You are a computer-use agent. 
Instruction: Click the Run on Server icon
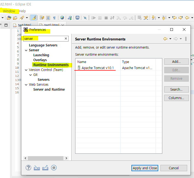coord(70,18)
